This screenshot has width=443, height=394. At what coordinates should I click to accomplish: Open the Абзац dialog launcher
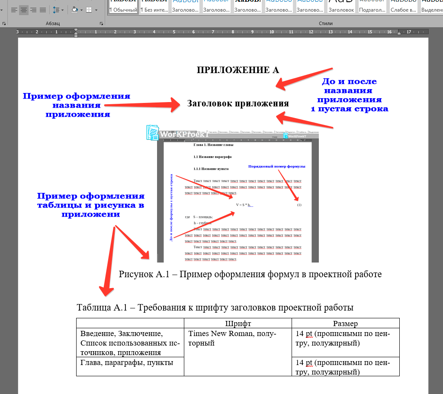[x=101, y=23]
